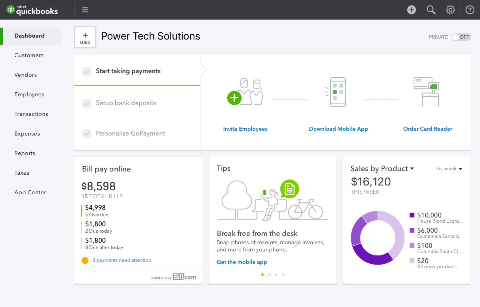Open the 3 payments need attention link
This screenshot has width=480, height=307.
tap(122, 260)
